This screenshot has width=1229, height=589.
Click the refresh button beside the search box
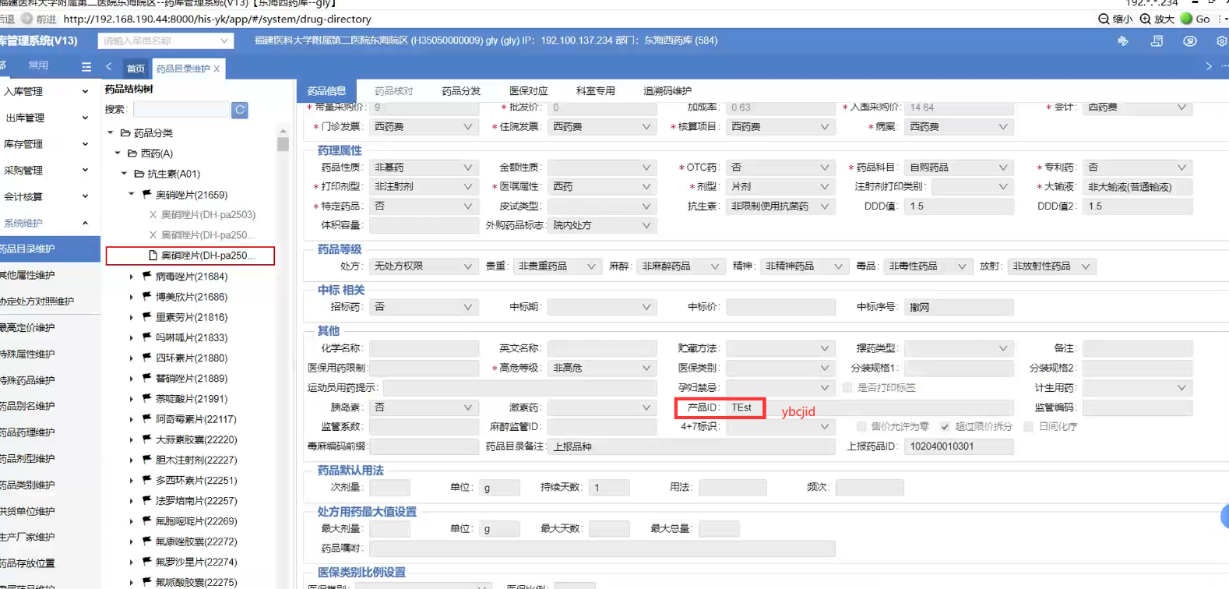point(240,110)
